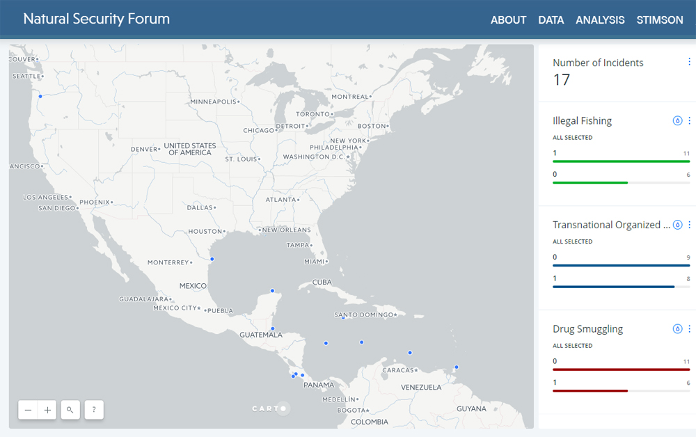The height and width of the screenshot is (437, 696).
Task: Open Number of Incidents options menu
Action: click(x=689, y=62)
